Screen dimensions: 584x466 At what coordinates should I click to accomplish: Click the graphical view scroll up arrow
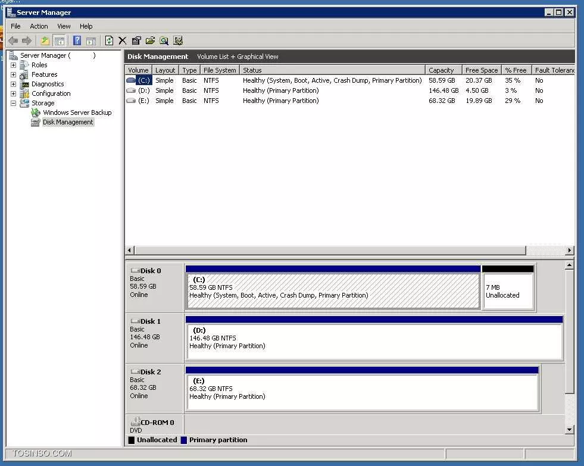point(569,265)
